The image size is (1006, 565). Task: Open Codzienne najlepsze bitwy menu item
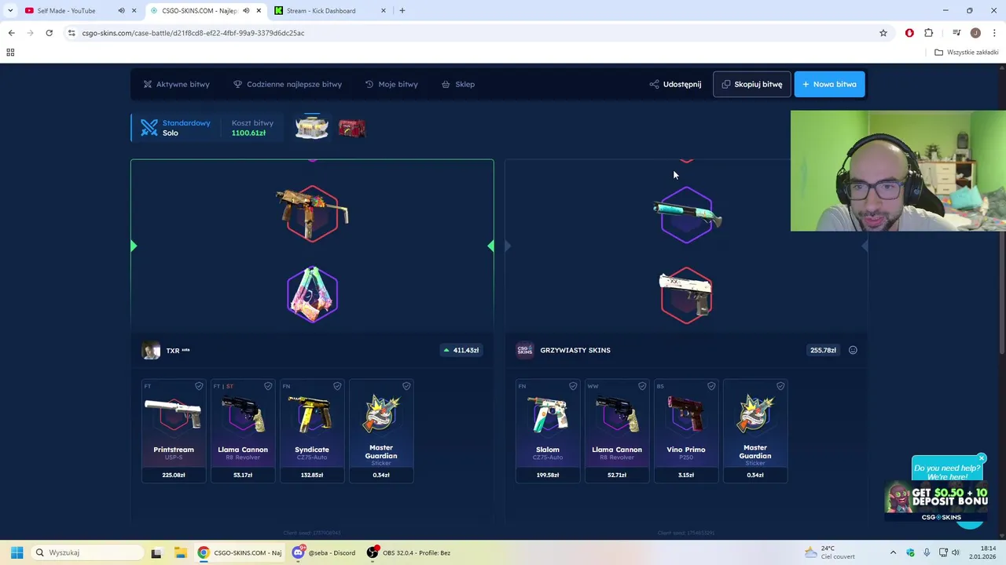[288, 84]
